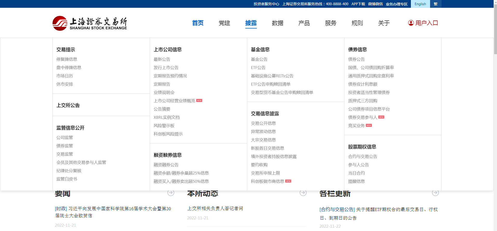Open 大宗交易信息 link

click(x=263, y=140)
